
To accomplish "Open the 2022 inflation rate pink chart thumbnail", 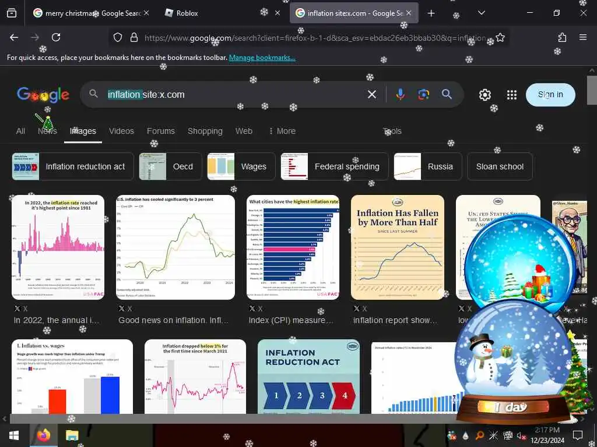I will (x=58, y=247).
